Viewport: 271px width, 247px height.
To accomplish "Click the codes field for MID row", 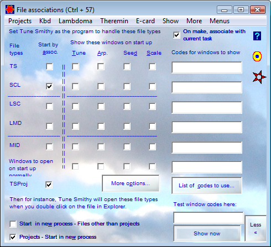I will click(x=207, y=148).
